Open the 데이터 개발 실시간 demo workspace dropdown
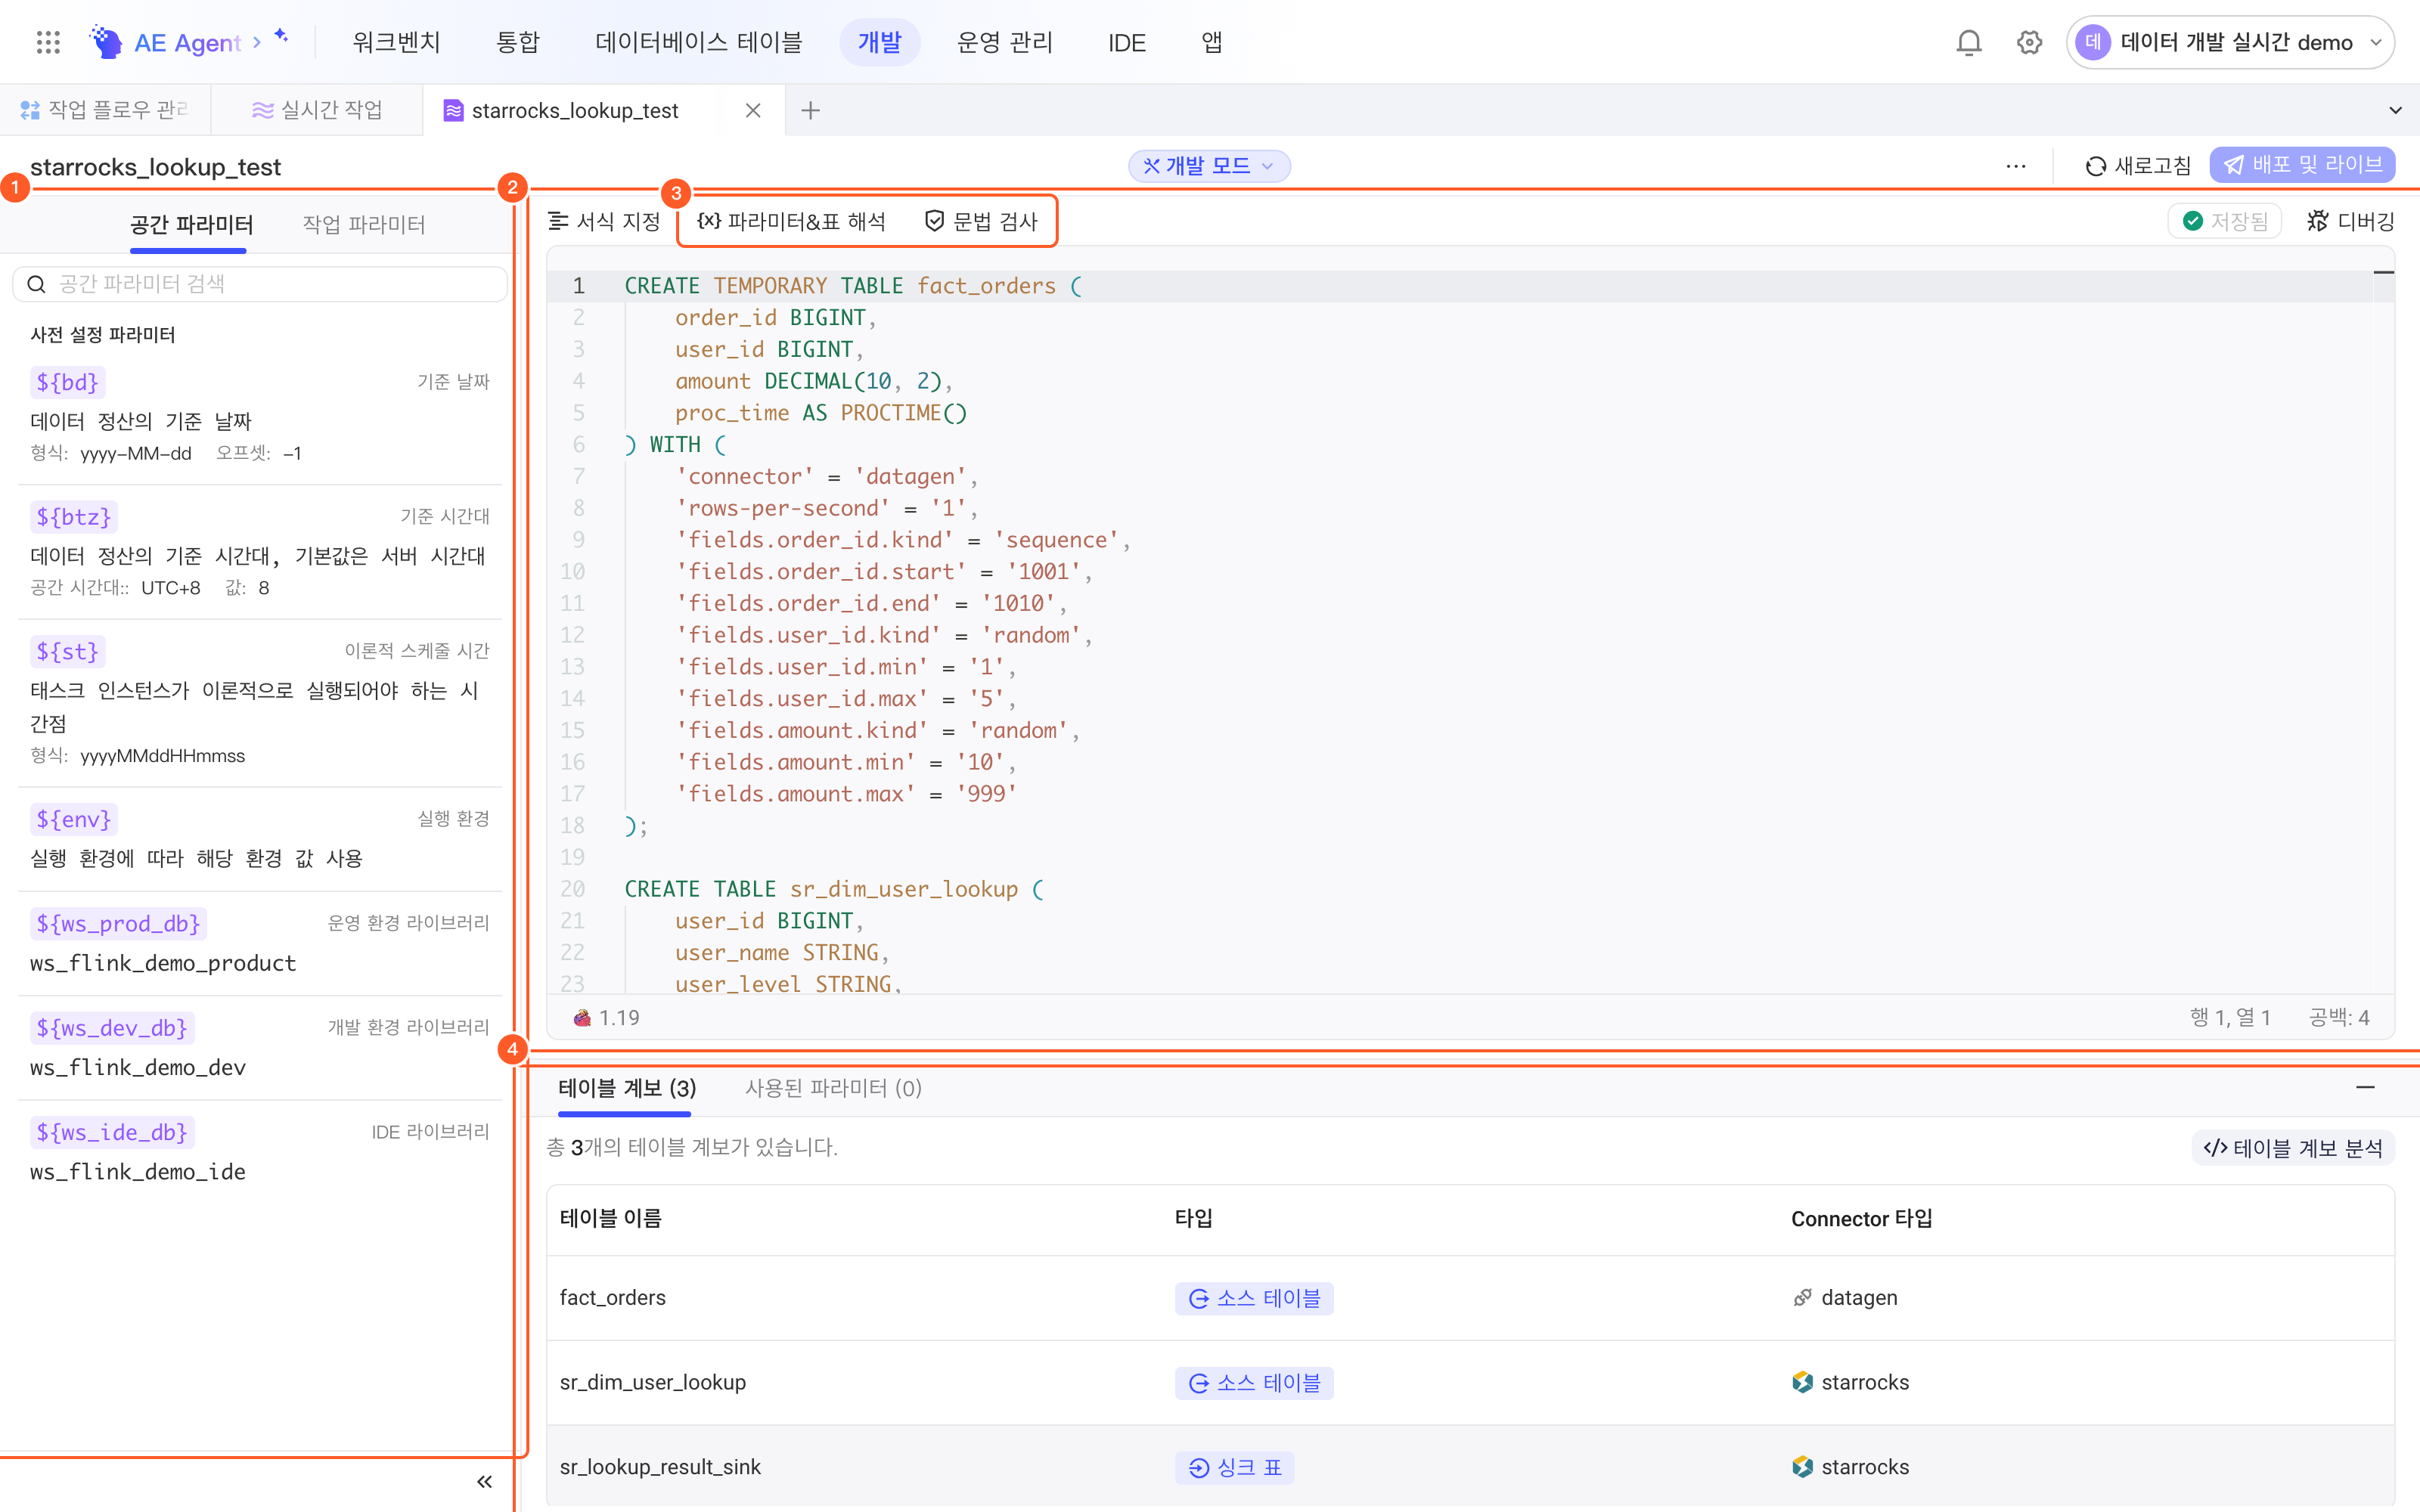 (x=2230, y=42)
